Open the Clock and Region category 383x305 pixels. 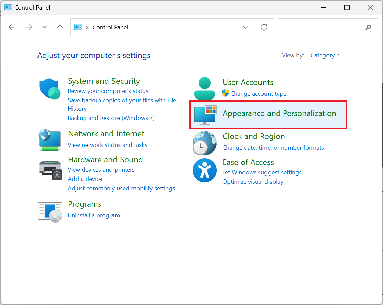coord(253,136)
